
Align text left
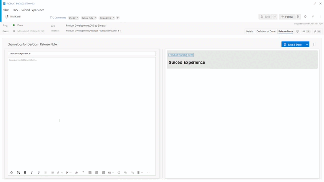click(x=90, y=172)
